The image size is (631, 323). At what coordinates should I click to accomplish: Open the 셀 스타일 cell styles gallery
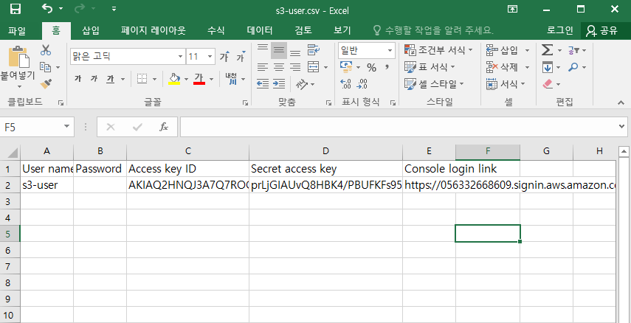click(434, 83)
